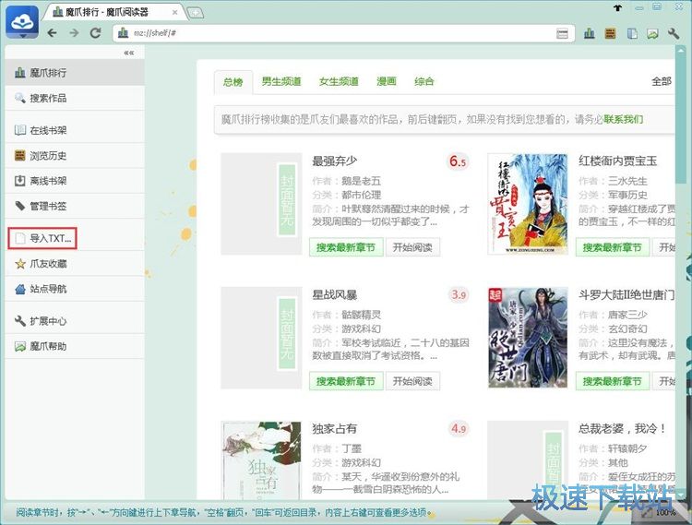692x525 pixels.
Task: Open the 全部 filter dropdown
Action: 662,81
